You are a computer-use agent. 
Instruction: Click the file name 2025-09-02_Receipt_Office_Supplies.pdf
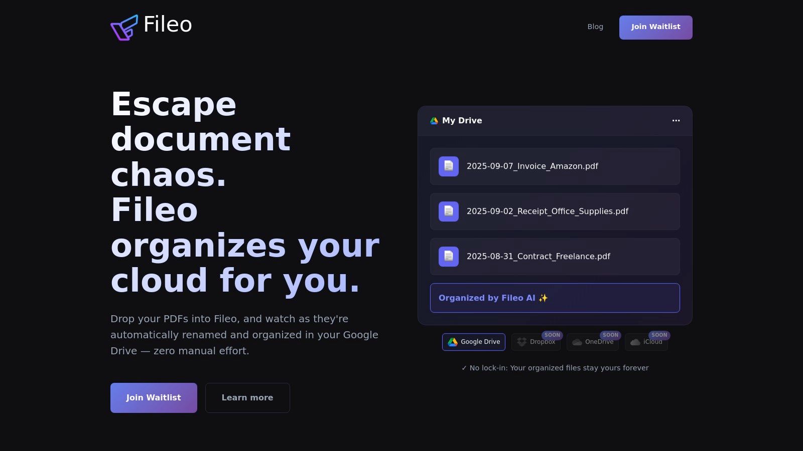(x=548, y=211)
